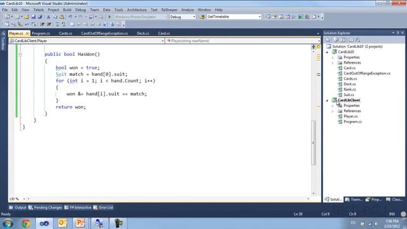Switch to the Deck.cs tab
407x229 pixels.
pyautogui.click(x=142, y=34)
